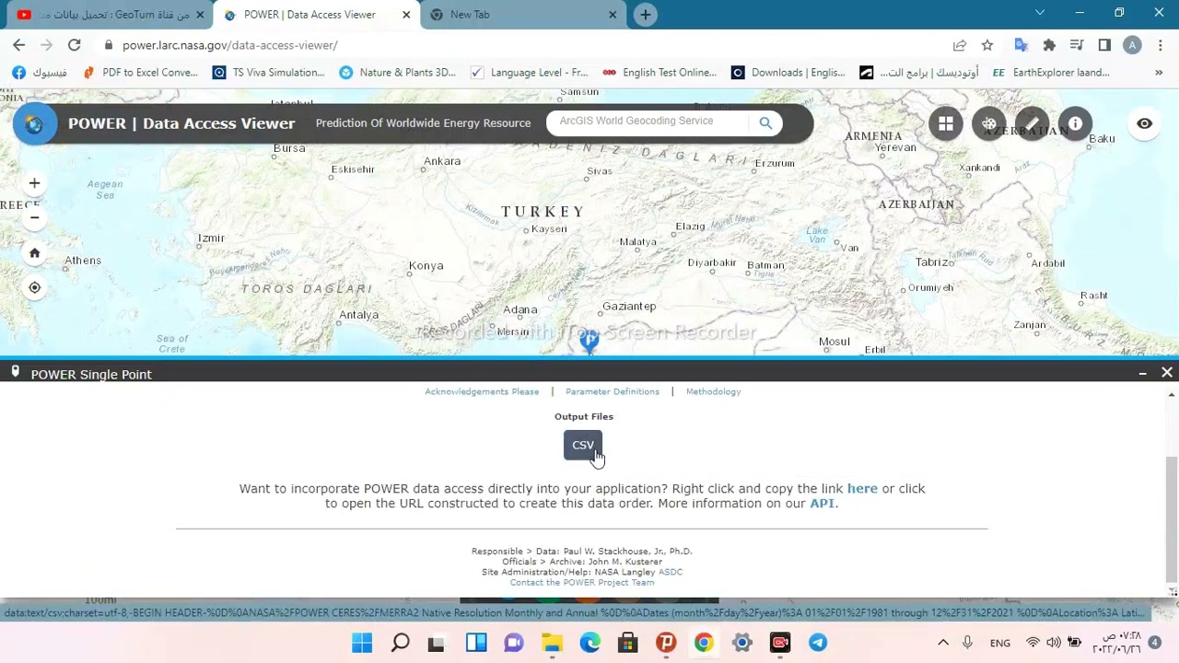Toggle the eye visibility button on map
Screen dimensions: 1179x663
(1144, 123)
